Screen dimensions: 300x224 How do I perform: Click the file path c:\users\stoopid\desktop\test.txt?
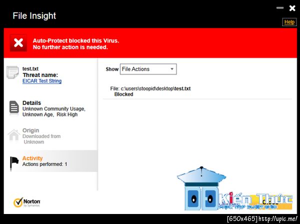[155, 88]
